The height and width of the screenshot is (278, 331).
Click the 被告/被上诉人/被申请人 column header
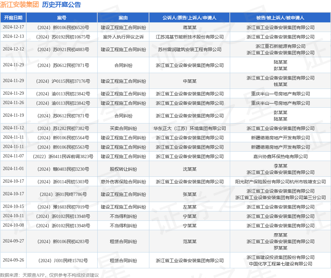[280, 18]
